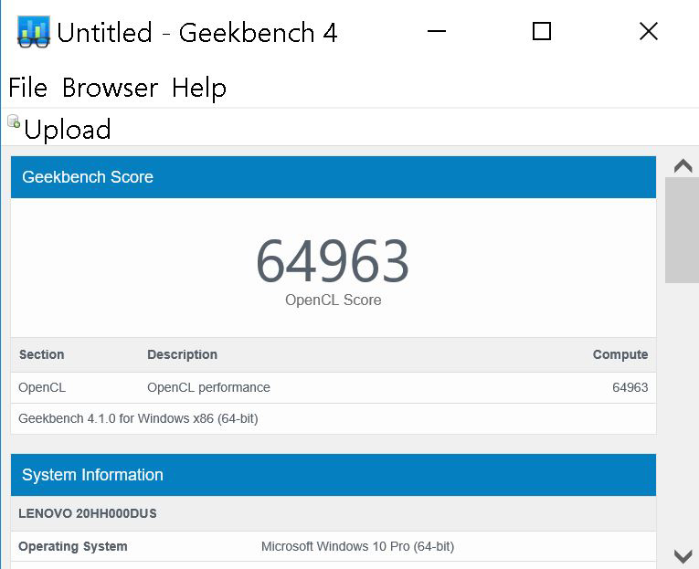The image size is (699, 569).
Task: Select the large 64963 score number
Action: (x=333, y=261)
